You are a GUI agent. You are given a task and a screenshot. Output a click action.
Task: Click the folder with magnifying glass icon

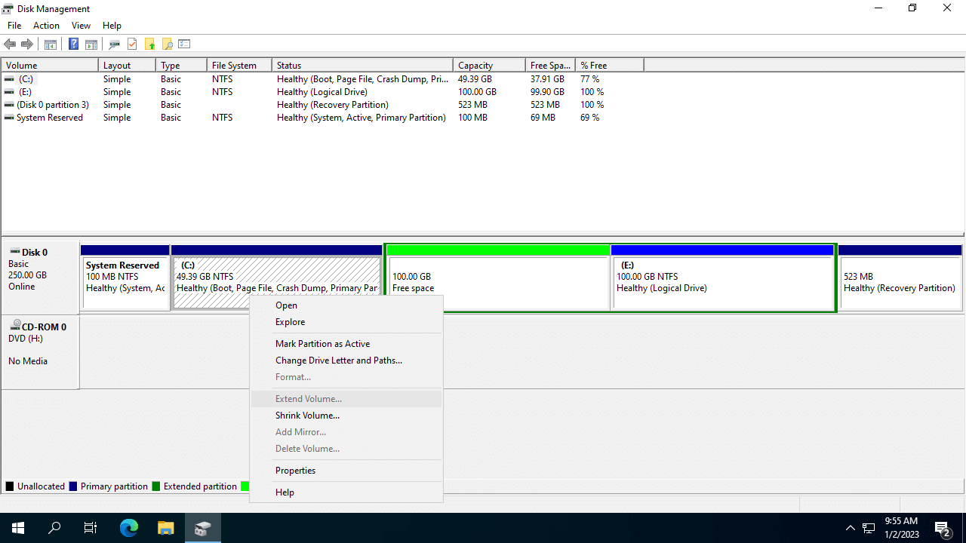(167, 44)
